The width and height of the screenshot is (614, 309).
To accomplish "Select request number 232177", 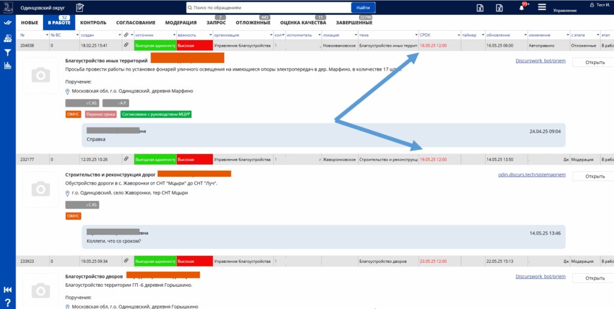I will [27, 159].
